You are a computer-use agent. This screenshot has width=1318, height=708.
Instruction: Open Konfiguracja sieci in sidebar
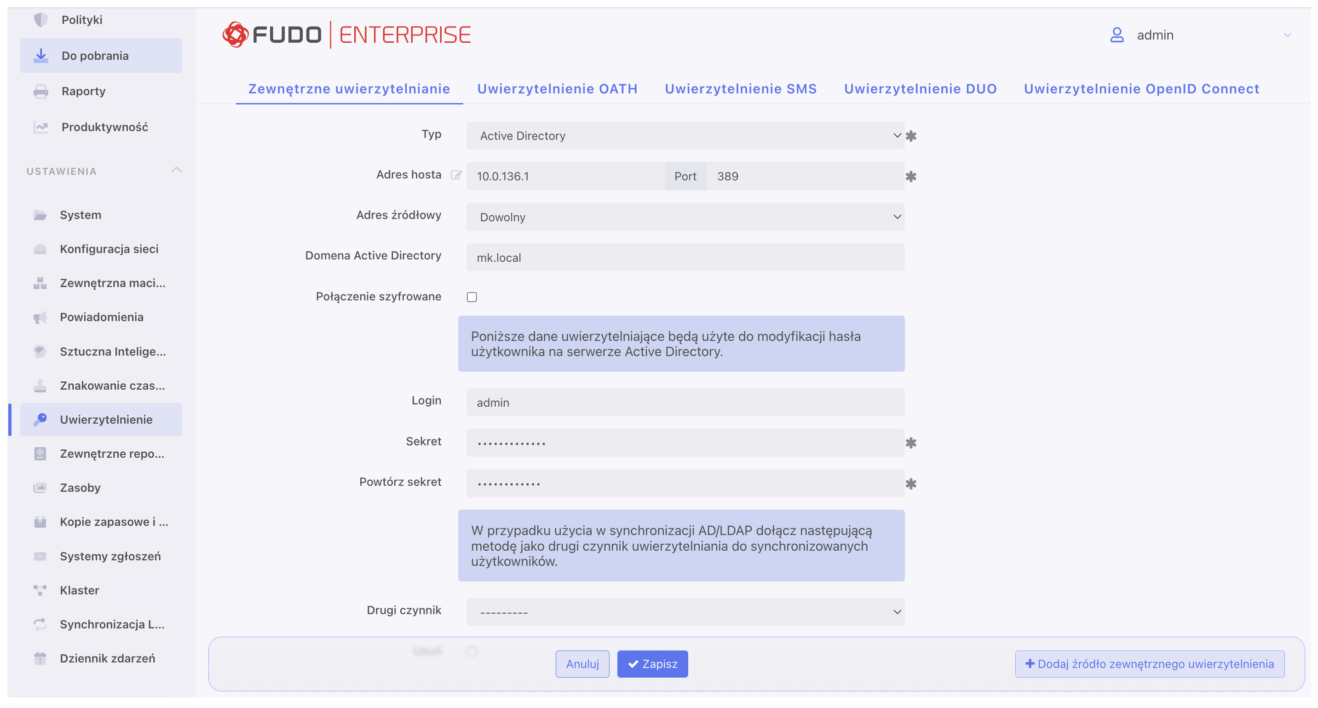[101, 249]
